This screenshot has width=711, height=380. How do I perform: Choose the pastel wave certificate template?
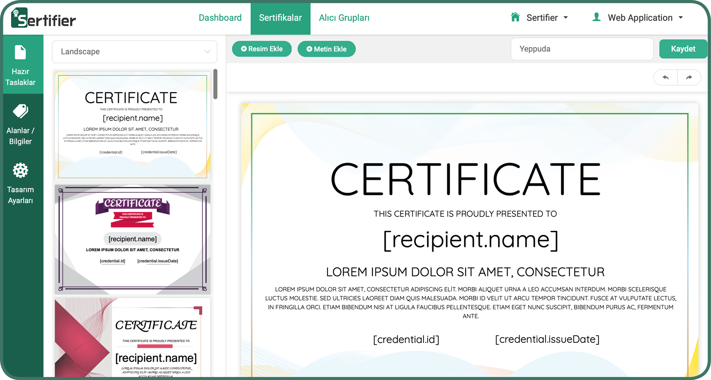point(132,126)
